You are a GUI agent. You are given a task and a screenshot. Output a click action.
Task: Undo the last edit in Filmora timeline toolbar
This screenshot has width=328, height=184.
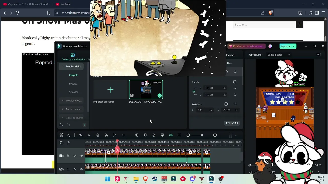tap(81, 135)
